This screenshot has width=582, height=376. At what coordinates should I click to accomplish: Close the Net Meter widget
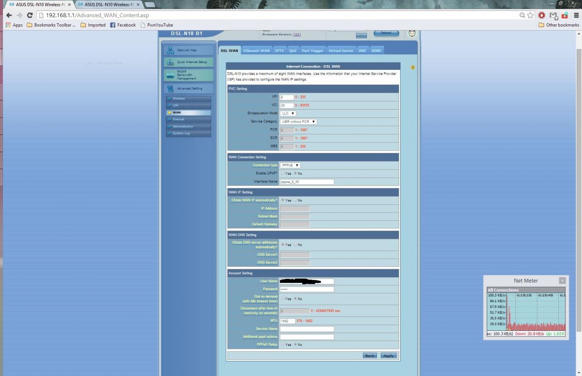(x=562, y=280)
